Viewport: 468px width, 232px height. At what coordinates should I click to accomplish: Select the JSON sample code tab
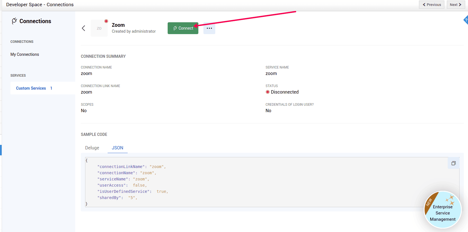tap(117, 148)
